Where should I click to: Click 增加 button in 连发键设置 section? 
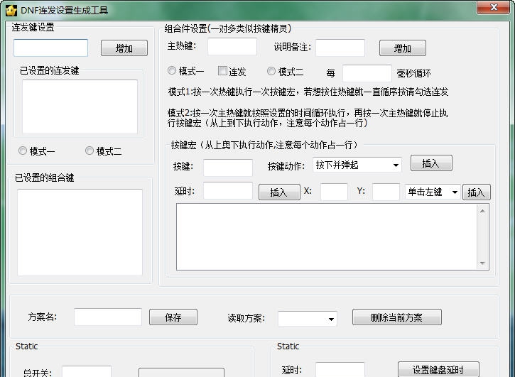click(x=124, y=48)
